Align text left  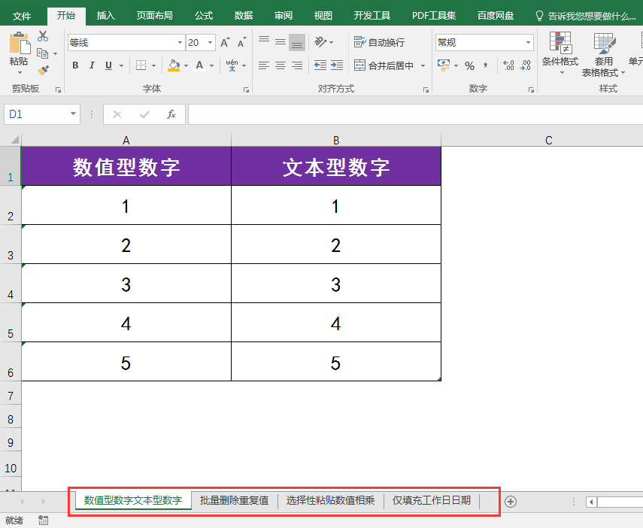click(264, 65)
